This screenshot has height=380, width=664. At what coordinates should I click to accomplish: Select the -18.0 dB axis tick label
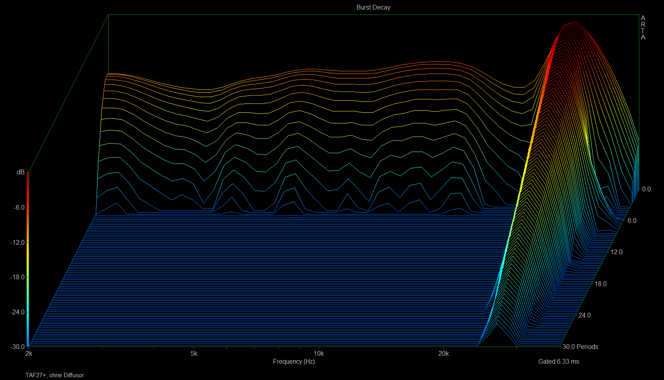[18, 277]
